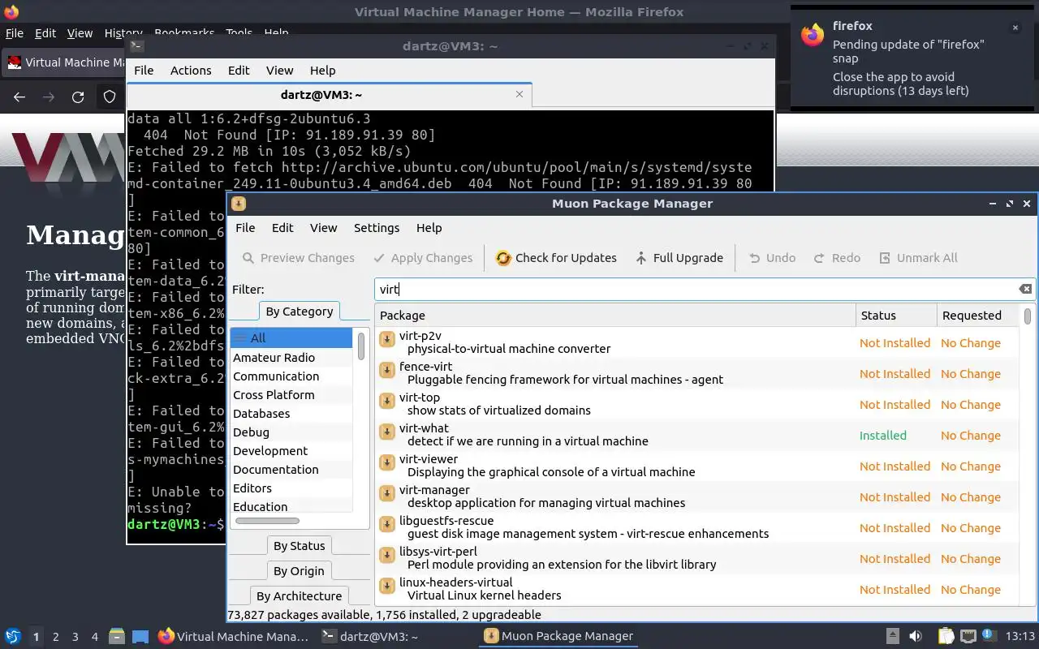Open the Muon File menu

pyautogui.click(x=245, y=228)
